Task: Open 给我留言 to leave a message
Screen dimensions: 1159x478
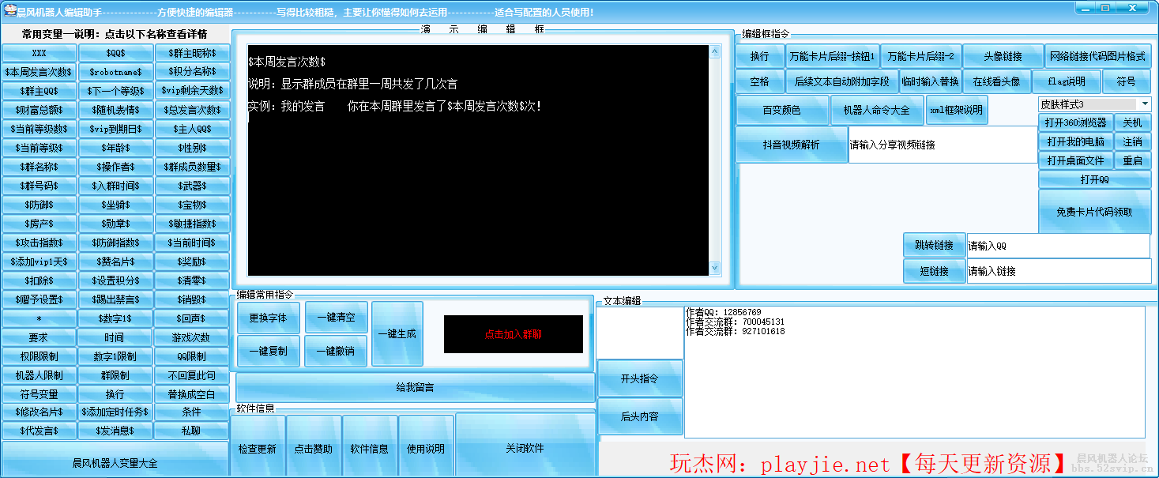Action: [416, 386]
